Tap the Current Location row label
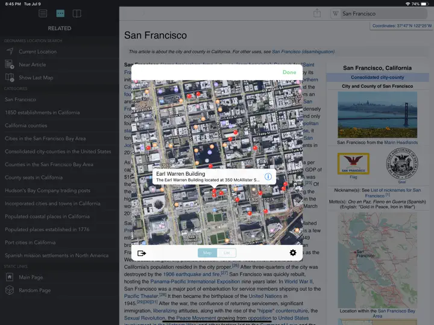 (x=37, y=51)
